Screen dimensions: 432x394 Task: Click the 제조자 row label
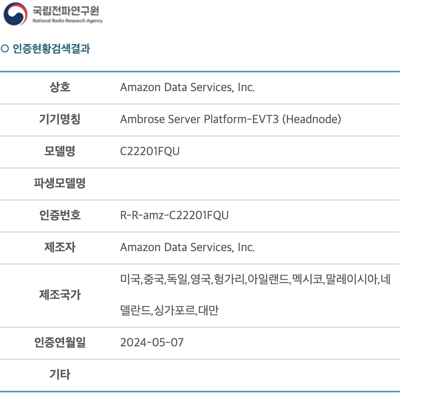click(x=60, y=247)
